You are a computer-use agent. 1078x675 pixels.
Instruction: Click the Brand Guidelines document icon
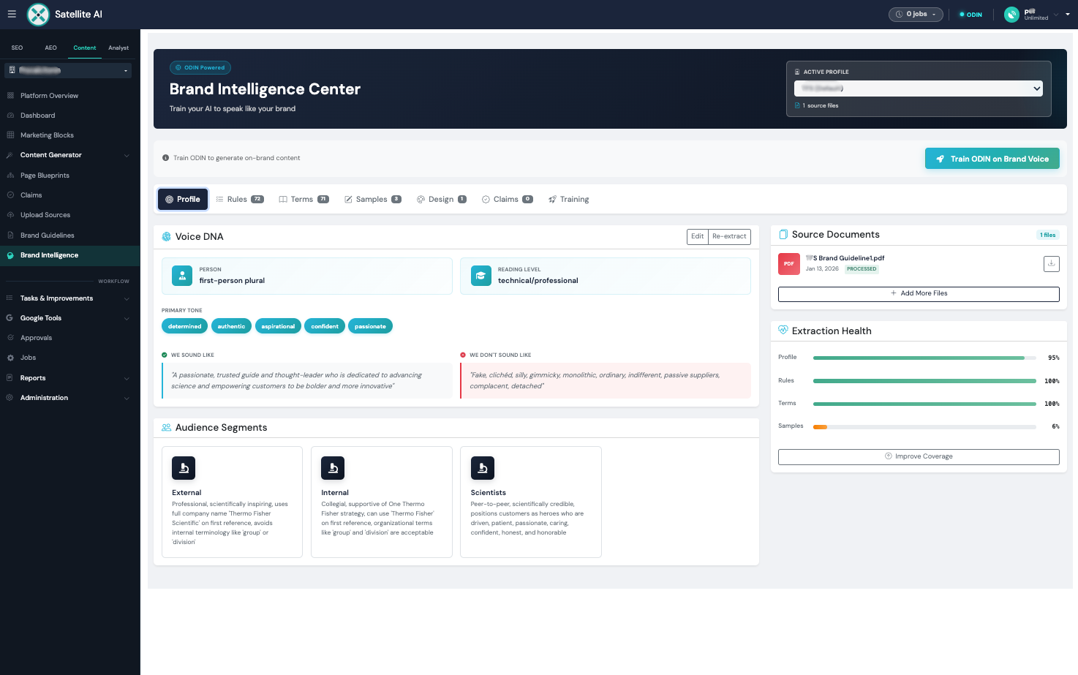10,235
